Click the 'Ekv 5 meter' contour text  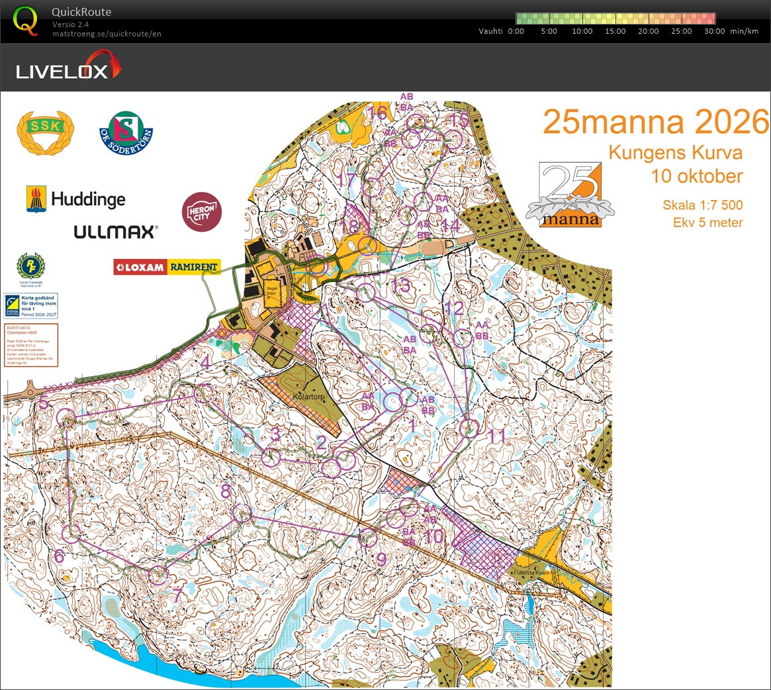pos(708,222)
